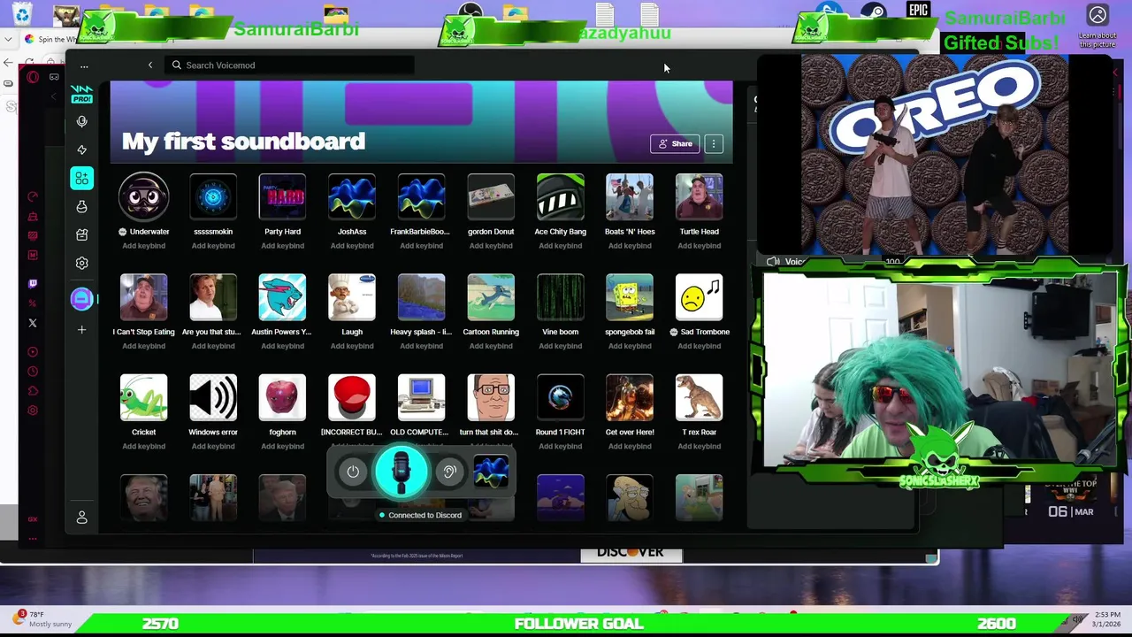This screenshot has width=1132, height=637.
Task: Play the Austin Powers sound tile
Action: (282, 297)
